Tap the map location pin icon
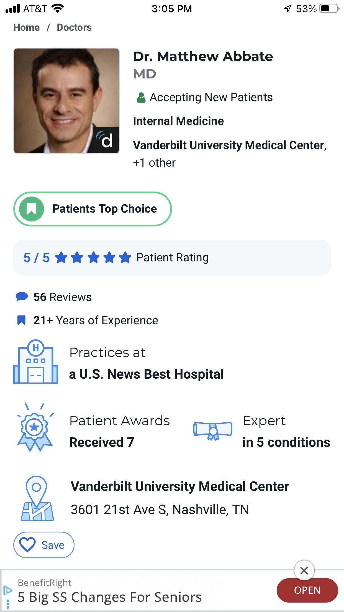The width and height of the screenshot is (344, 612). click(x=37, y=498)
